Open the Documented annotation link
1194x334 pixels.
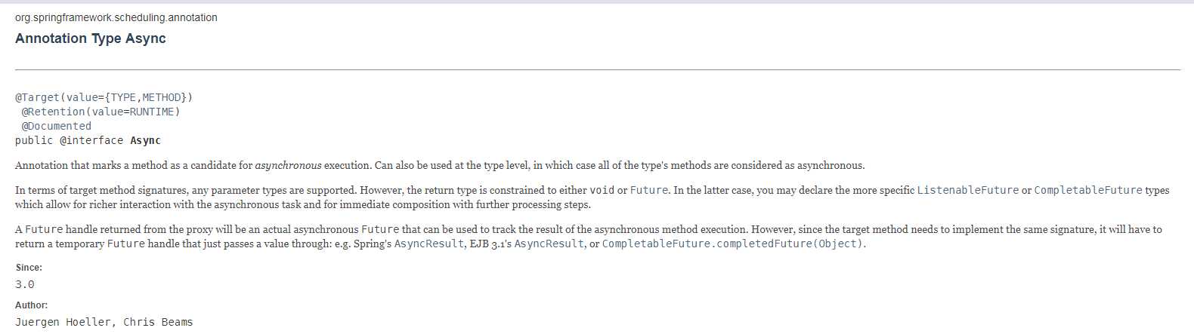click(56, 126)
